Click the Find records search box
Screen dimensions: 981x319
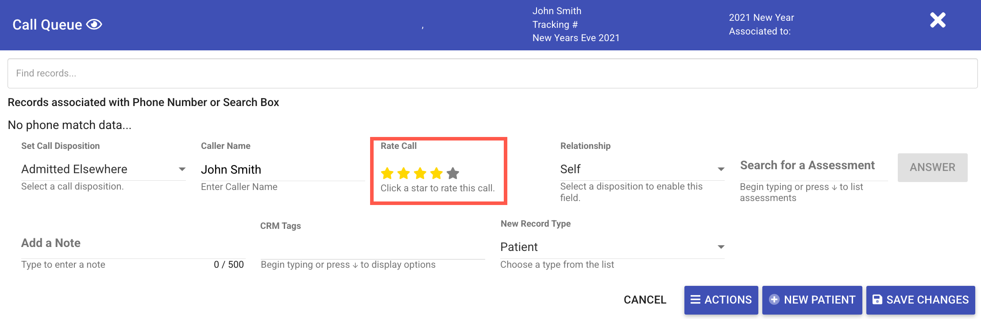coord(492,73)
